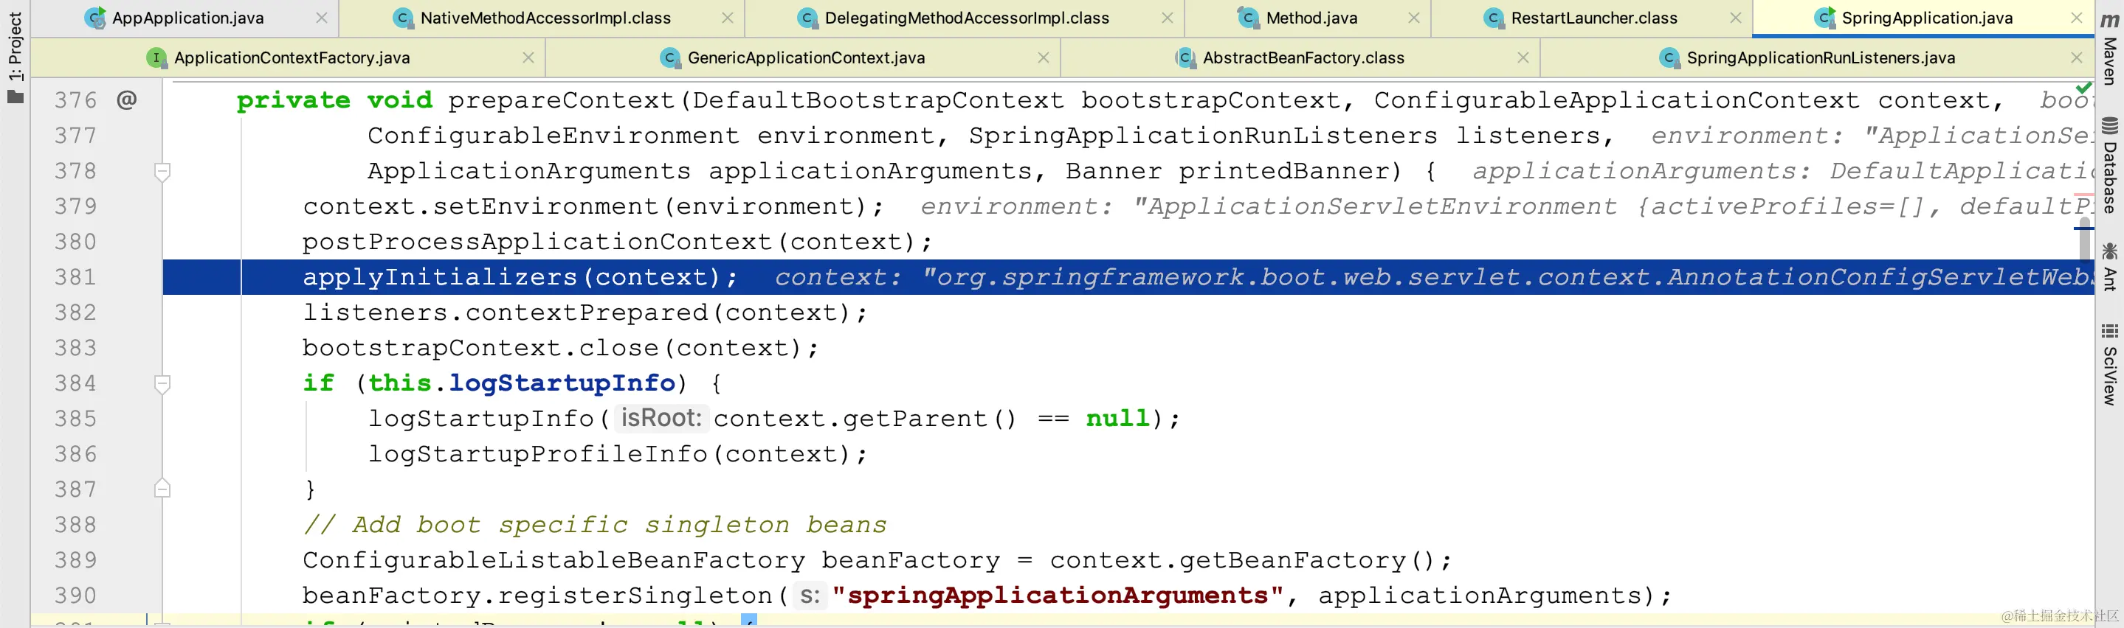Screen dimensions: 2124x628
Task: Close the RestartLauncher.class tab
Action: pyautogui.click(x=1736, y=18)
